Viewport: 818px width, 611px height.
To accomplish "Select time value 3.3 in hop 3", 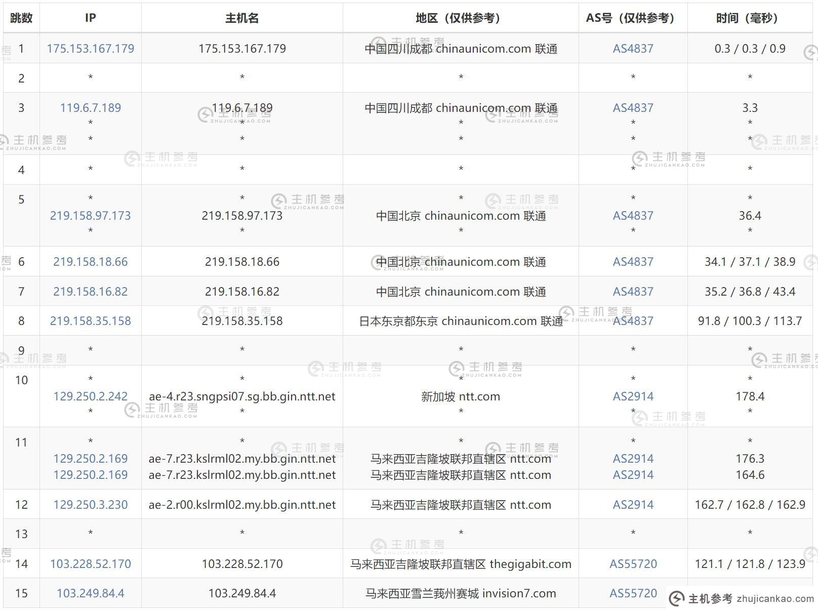I will 750,108.
